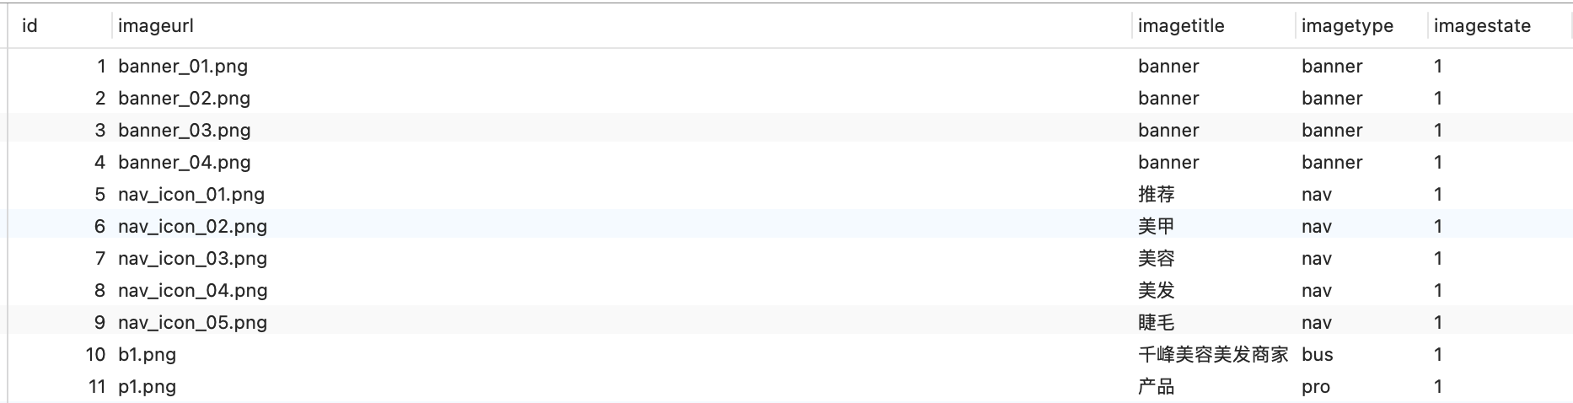Viewport: 1573px width, 403px height.
Task: Click the imageurl column header
Action: pyautogui.click(x=622, y=26)
